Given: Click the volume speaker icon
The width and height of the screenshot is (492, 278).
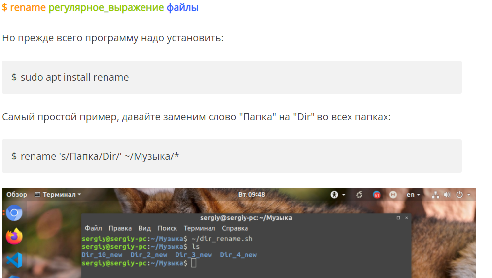Looking at the screenshot, I should coord(447,195).
